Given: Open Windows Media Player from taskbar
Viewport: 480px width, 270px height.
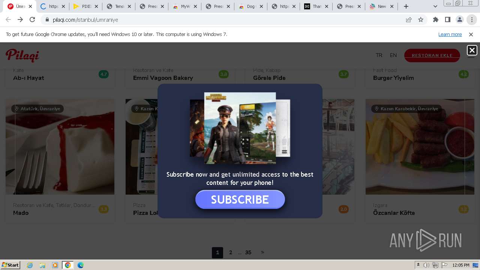Looking at the screenshot, I should (x=55, y=265).
